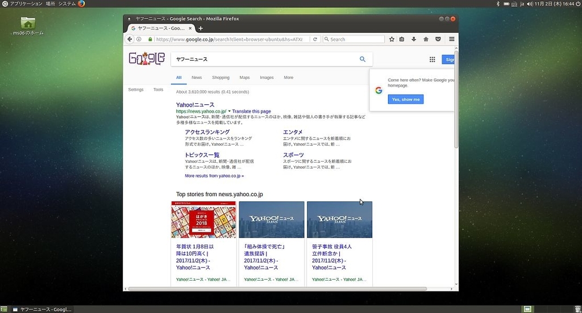Launch Firefox from the top panel icon
582x313 pixels.
tap(81, 4)
